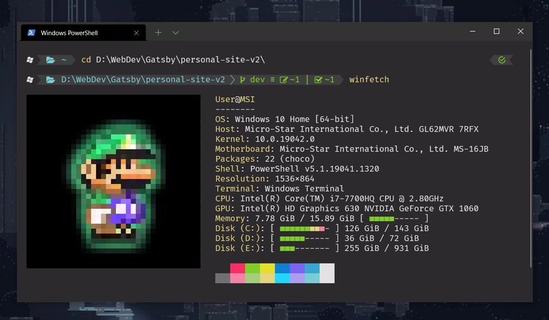Click the purple color swatch in the top row
549x320 pixels.
pos(297,268)
